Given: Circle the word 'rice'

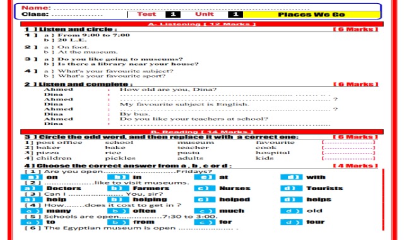Looking at the screenshot, I should click(x=113, y=153).
